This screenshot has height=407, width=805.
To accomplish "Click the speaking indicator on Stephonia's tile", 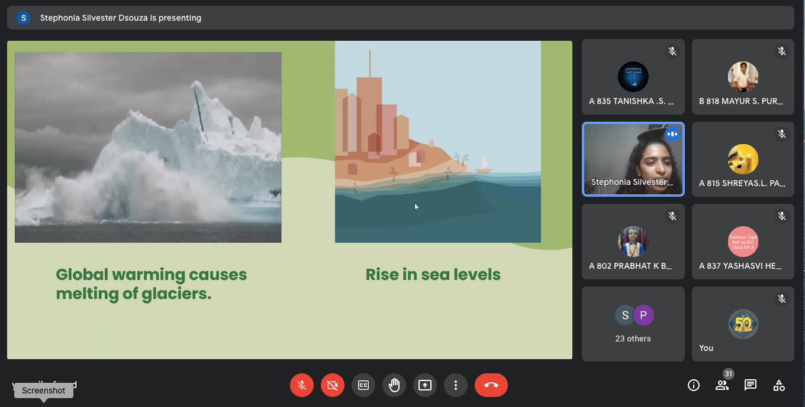I will pyautogui.click(x=672, y=134).
